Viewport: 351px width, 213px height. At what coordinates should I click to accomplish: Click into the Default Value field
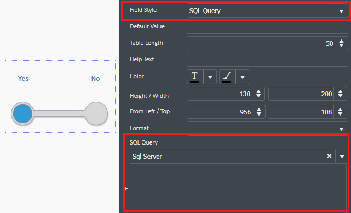267,27
